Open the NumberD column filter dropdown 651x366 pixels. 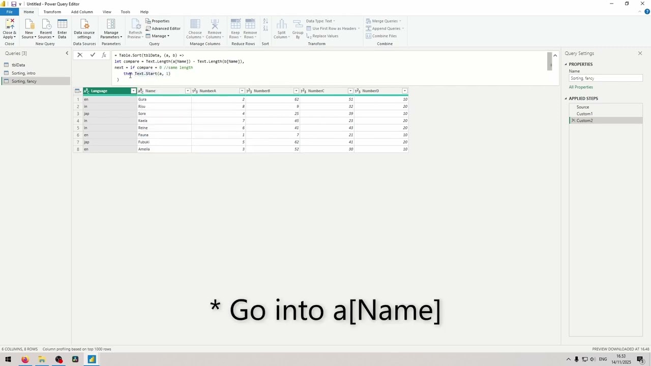405,91
